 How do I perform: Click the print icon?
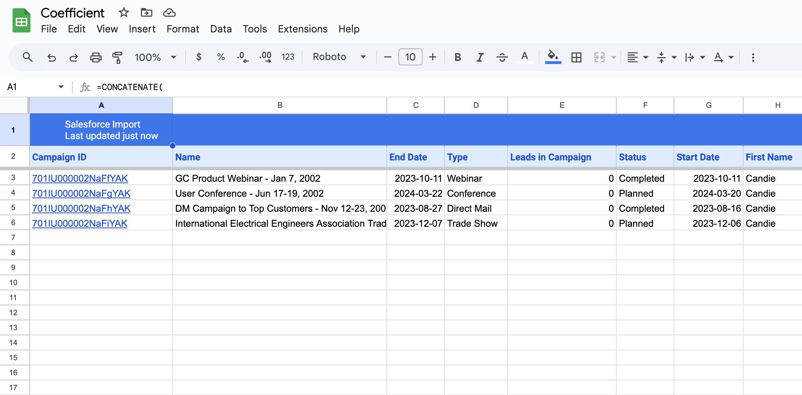96,57
